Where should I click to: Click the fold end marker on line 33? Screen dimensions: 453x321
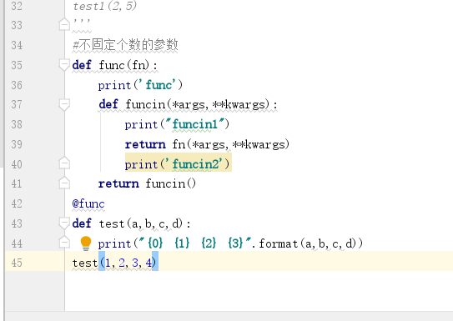click(64, 24)
